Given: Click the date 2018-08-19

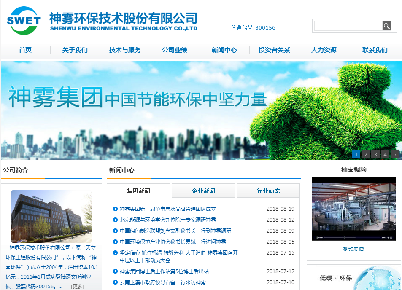Looking at the screenshot, I should [281, 209].
